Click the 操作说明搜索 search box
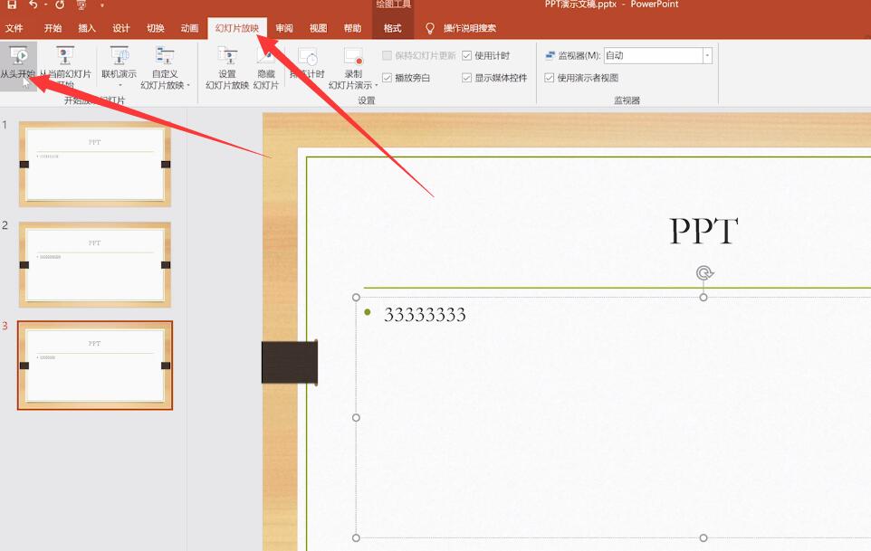 469,28
